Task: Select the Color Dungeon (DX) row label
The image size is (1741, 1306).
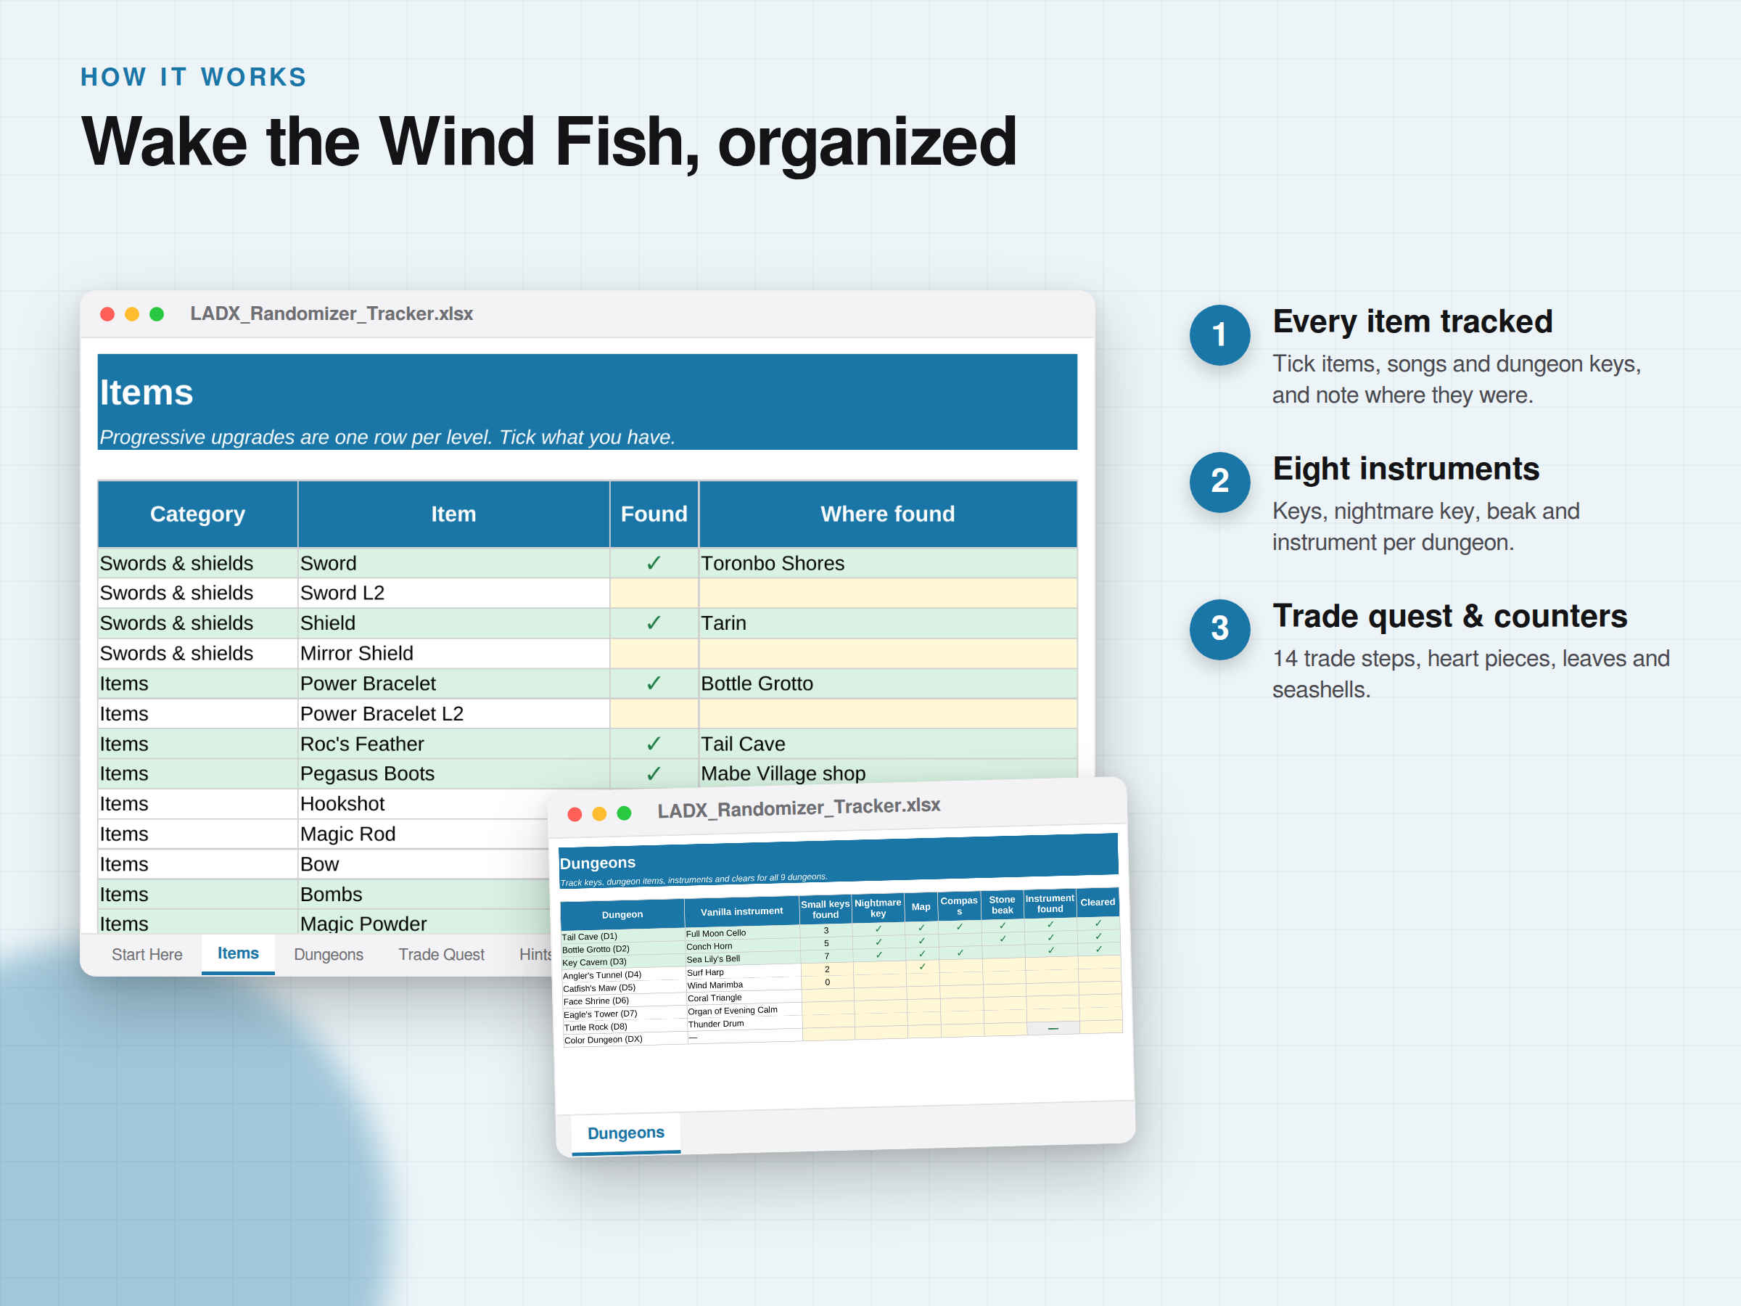Action: pos(626,1040)
